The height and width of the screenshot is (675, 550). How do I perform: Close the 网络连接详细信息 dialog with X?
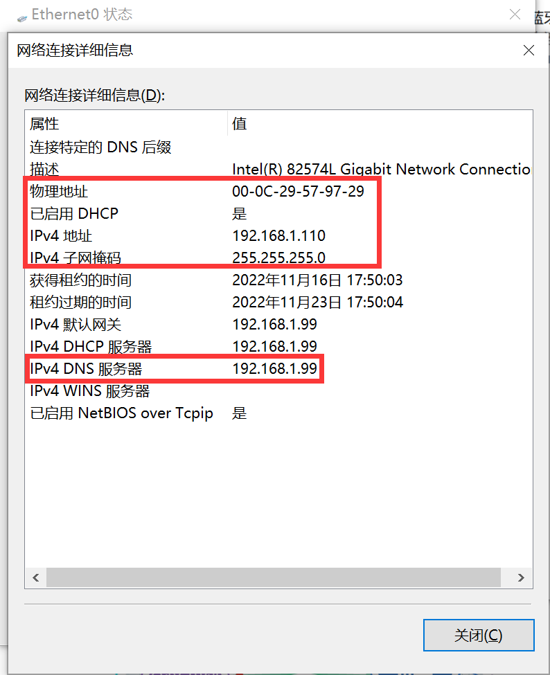click(529, 50)
